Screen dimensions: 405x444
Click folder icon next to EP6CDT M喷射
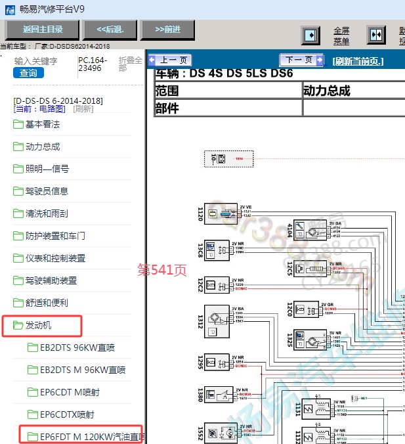pos(33,393)
